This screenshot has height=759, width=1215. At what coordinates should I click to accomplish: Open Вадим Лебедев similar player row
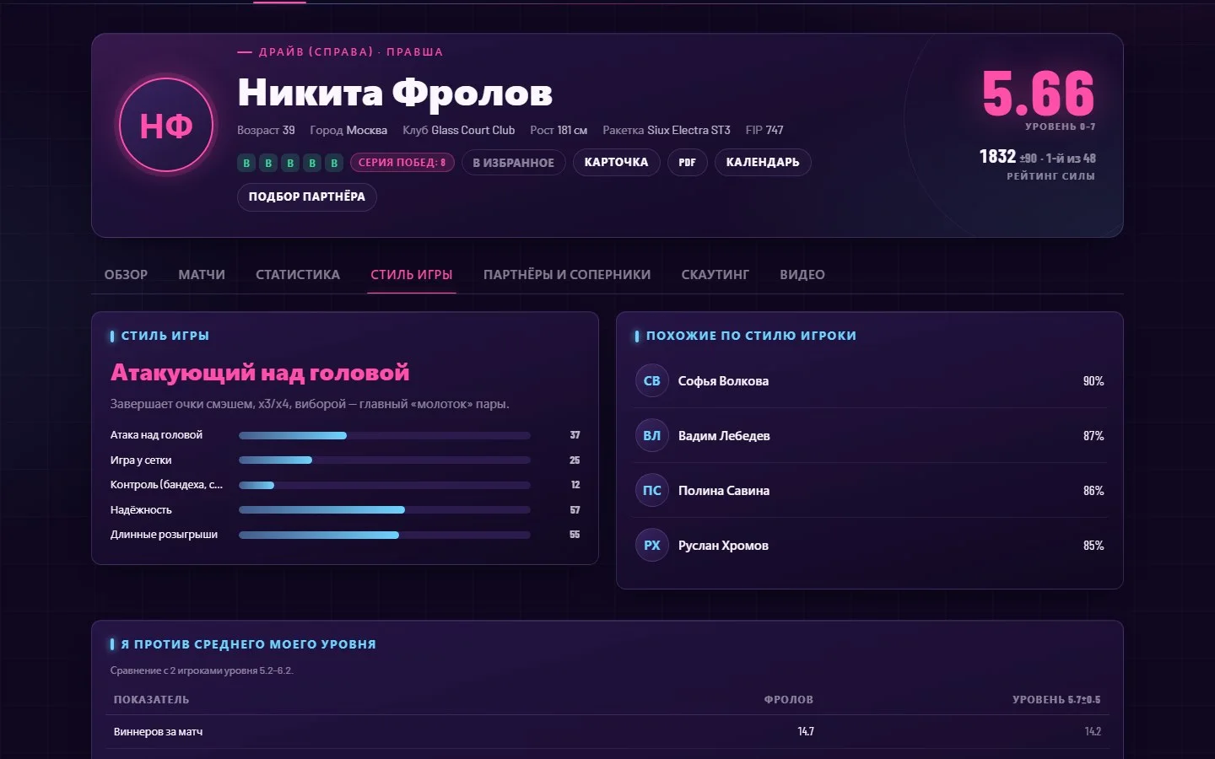pos(869,436)
